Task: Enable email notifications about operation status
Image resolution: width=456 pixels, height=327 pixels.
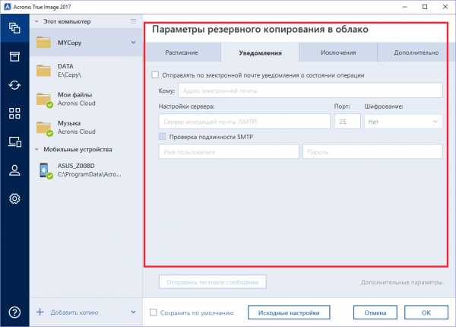Action: click(x=156, y=75)
